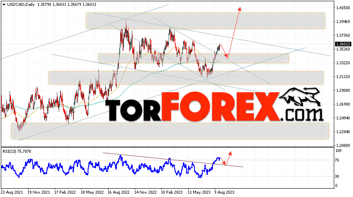Click the 1.41500 price axis label
The width and height of the screenshot is (353, 197).
pos(343,8)
